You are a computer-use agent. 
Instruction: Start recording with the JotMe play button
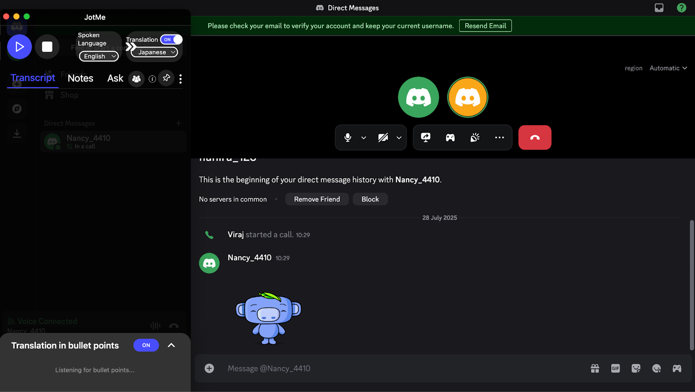(20, 47)
